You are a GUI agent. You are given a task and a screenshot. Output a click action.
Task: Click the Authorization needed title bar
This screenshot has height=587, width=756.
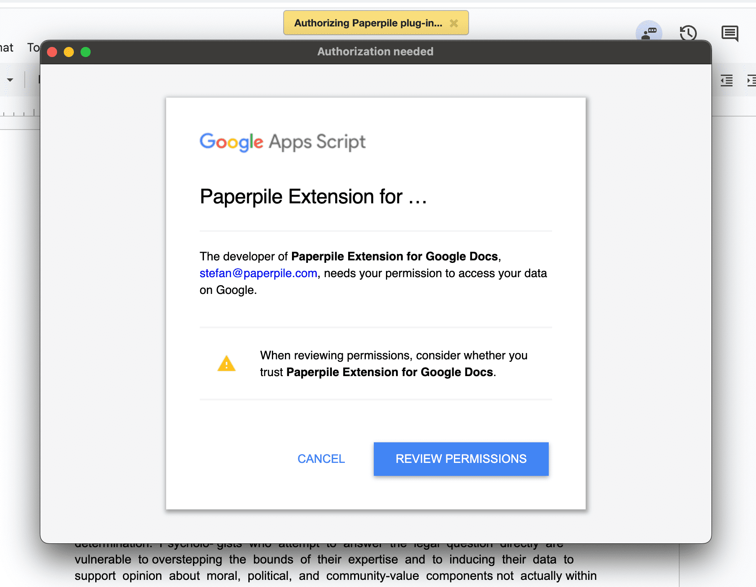pyautogui.click(x=375, y=52)
